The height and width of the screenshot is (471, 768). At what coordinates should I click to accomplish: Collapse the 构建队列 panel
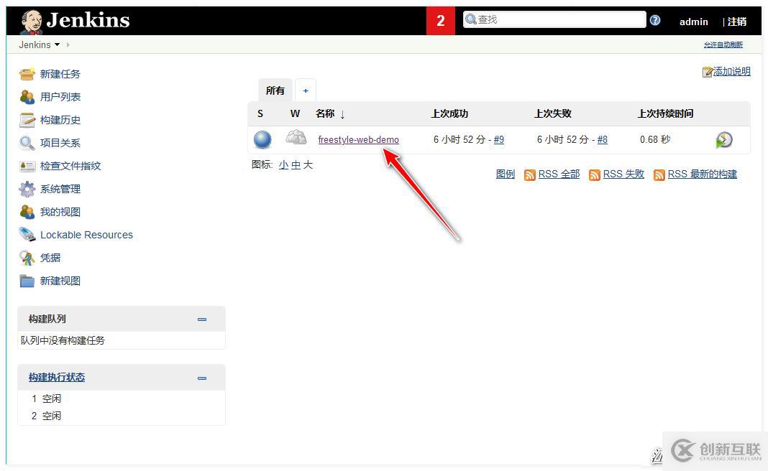(x=202, y=320)
